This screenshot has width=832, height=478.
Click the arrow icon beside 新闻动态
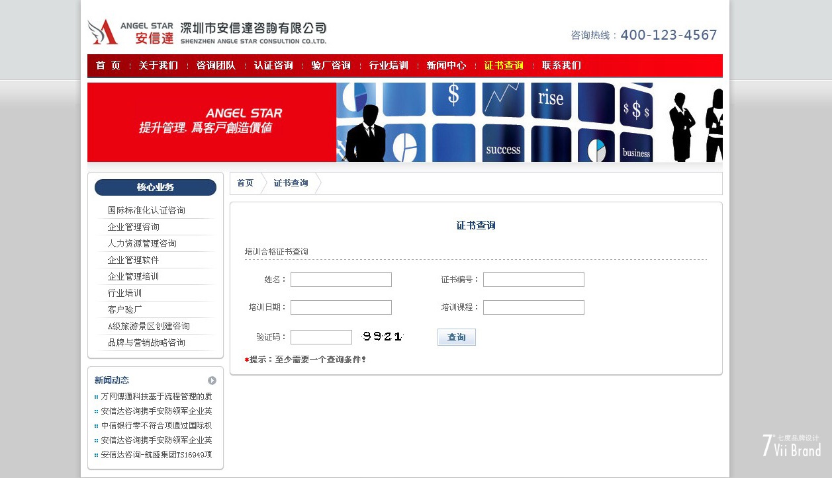click(212, 380)
